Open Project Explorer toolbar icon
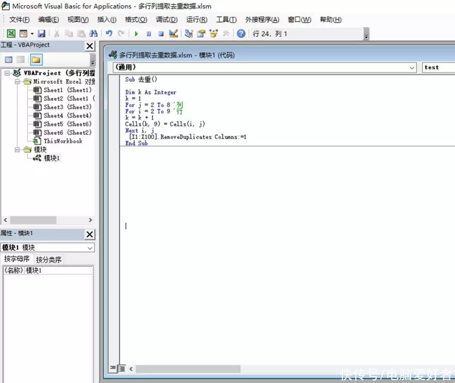The height and width of the screenshot is (383, 455). click(189, 34)
